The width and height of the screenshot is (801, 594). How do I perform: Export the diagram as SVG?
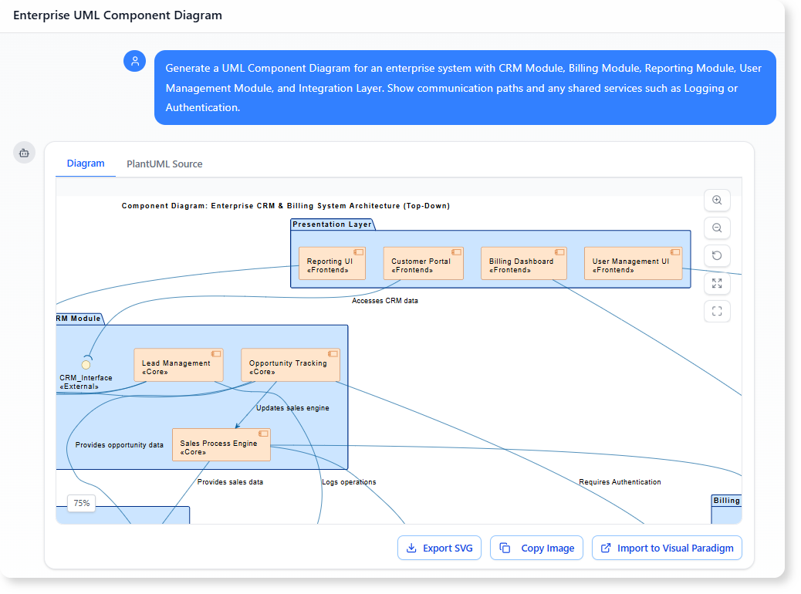point(439,548)
